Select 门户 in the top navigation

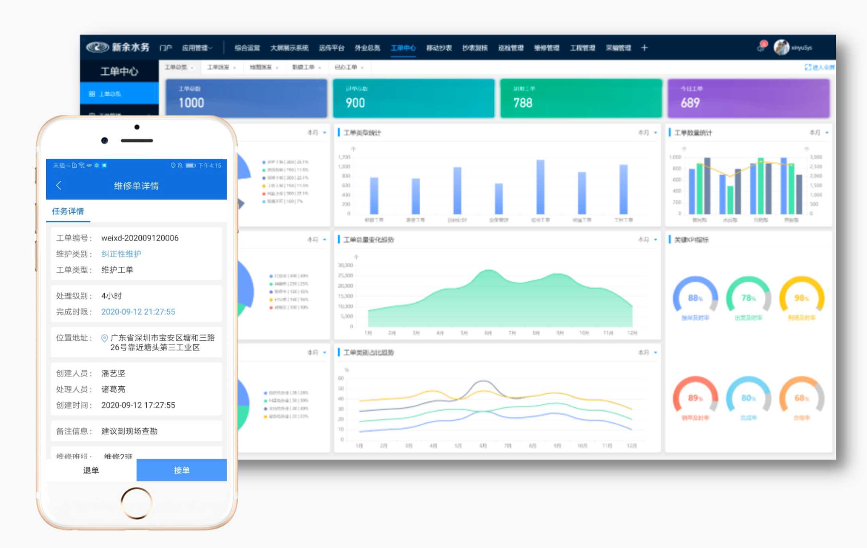[x=166, y=48]
